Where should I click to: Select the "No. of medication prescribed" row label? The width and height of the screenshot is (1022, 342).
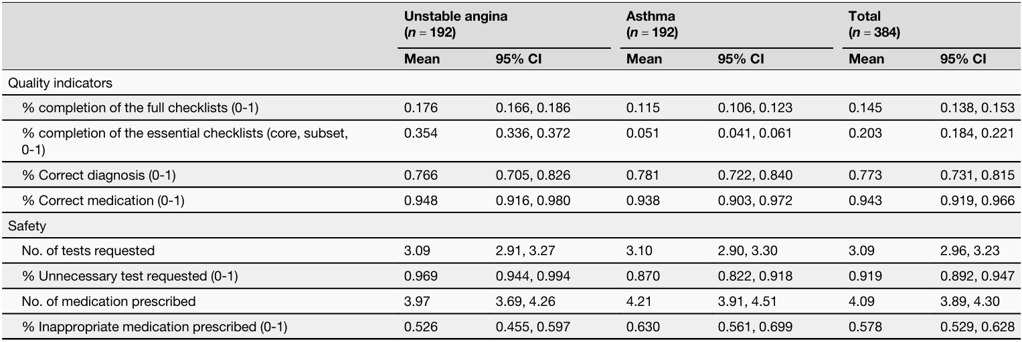click(109, 301)
